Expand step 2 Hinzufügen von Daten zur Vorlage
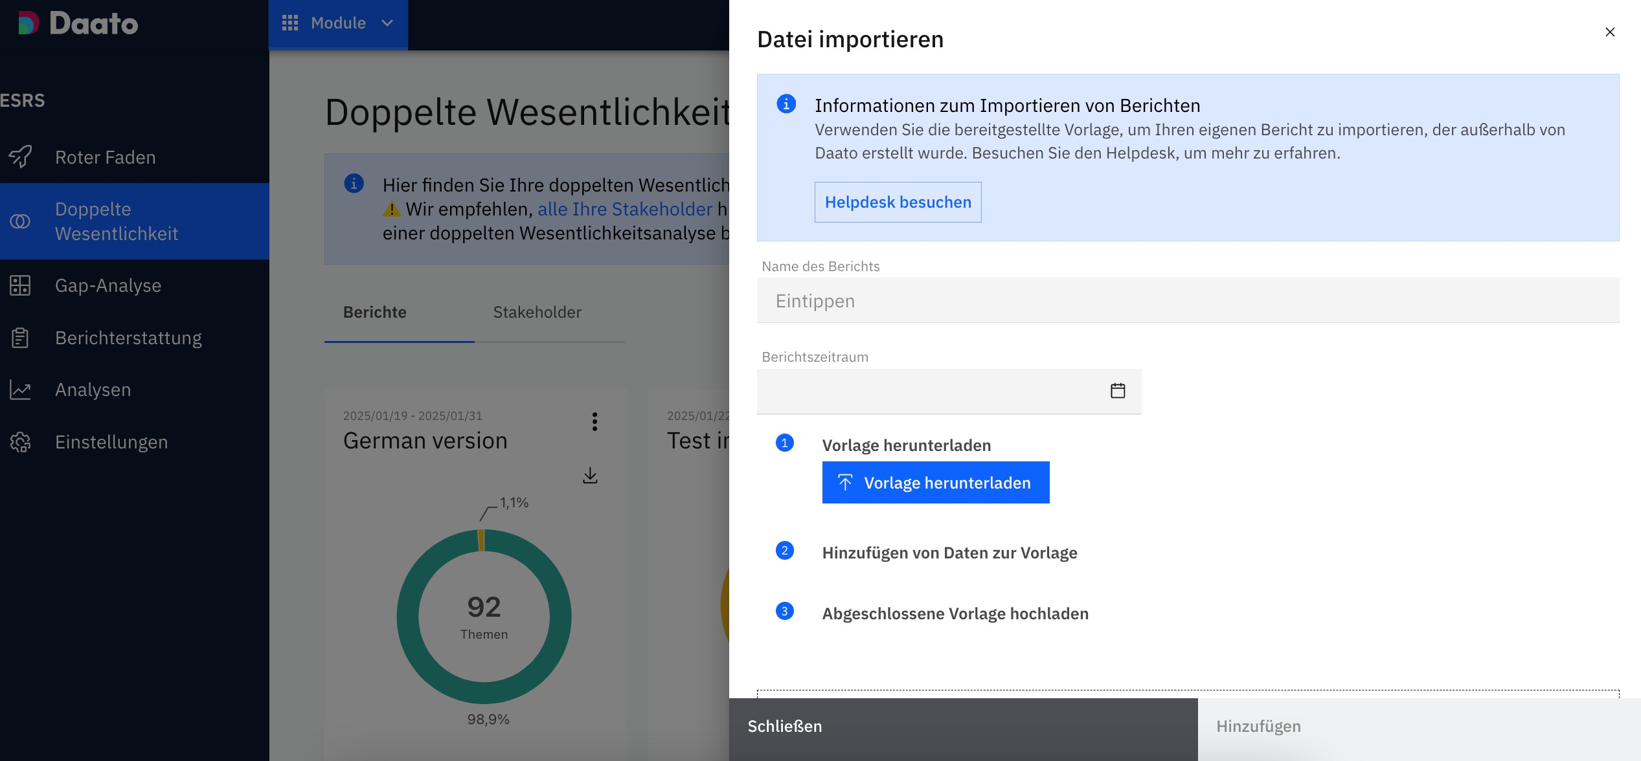Viewport: 1641px width, 761px height. point(949,553)
